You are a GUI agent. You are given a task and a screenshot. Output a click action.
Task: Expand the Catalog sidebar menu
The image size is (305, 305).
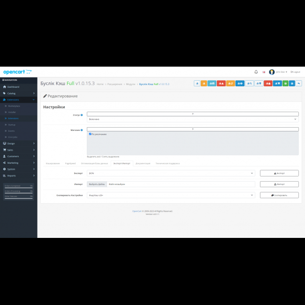[x=18, y=93]
